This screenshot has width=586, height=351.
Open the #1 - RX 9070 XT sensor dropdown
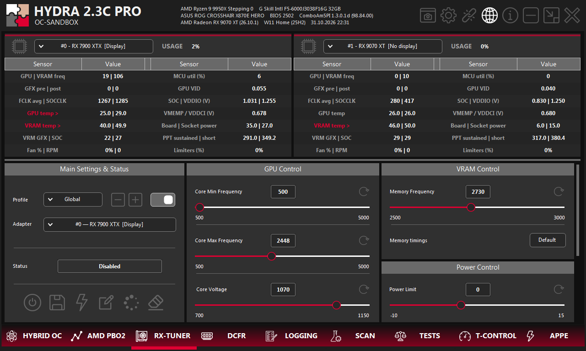pos(383,46)
